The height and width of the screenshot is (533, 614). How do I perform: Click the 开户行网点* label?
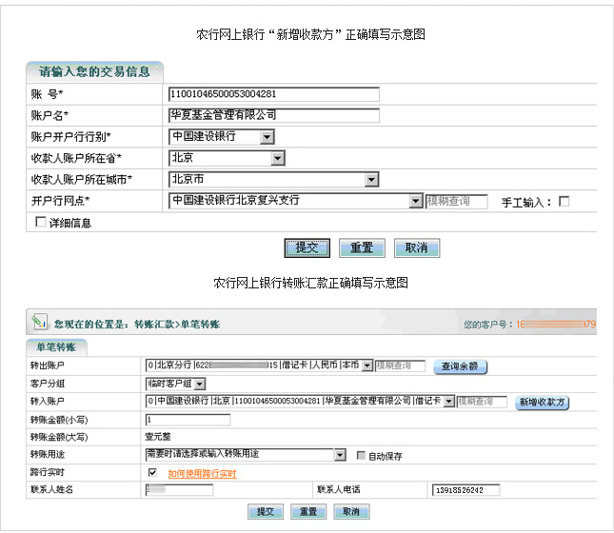pos(60,201)
